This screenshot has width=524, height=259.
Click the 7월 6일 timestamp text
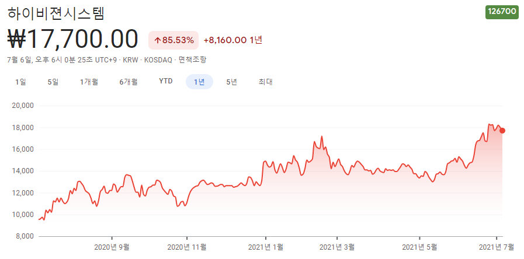coord(62,60)
